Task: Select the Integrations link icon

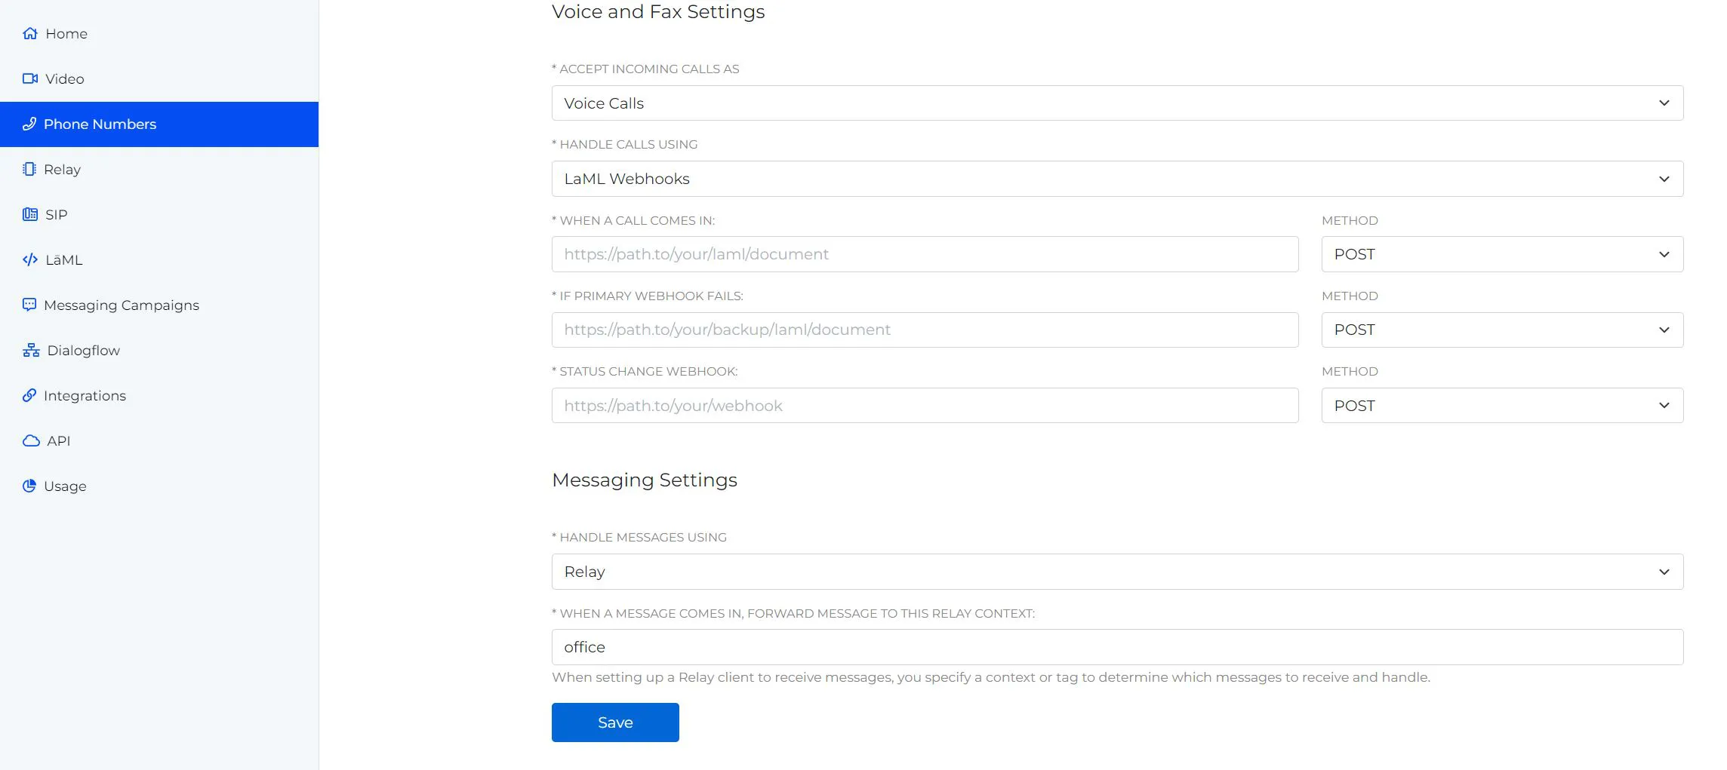Action: click(x=30, y=395)
